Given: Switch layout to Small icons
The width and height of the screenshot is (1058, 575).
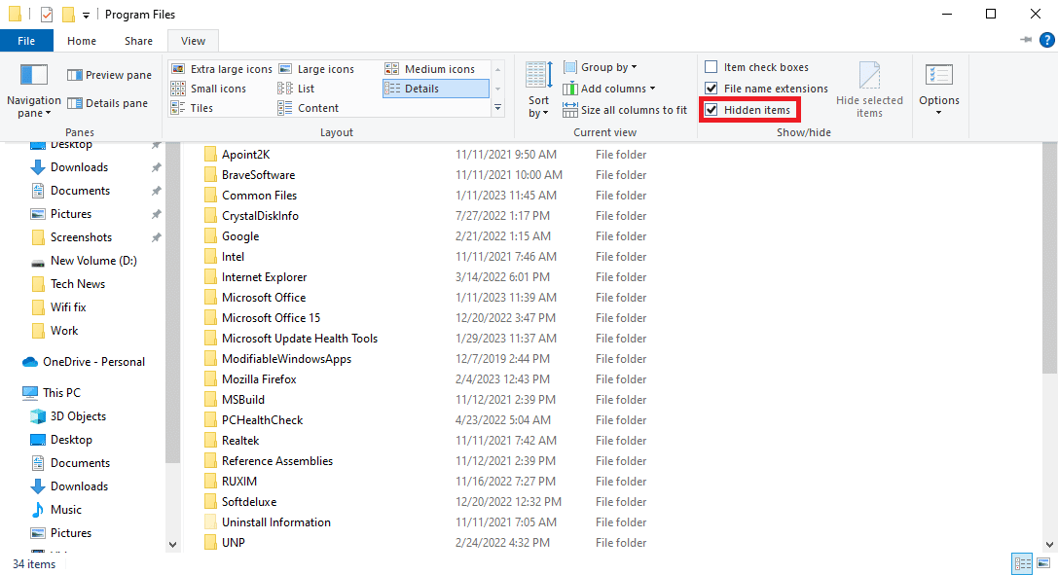Looking at the screenshot, I should coord(208,89).
